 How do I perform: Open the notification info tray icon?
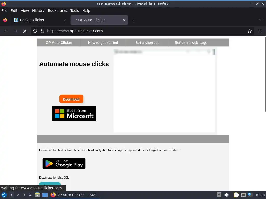[x=250, y=195]
